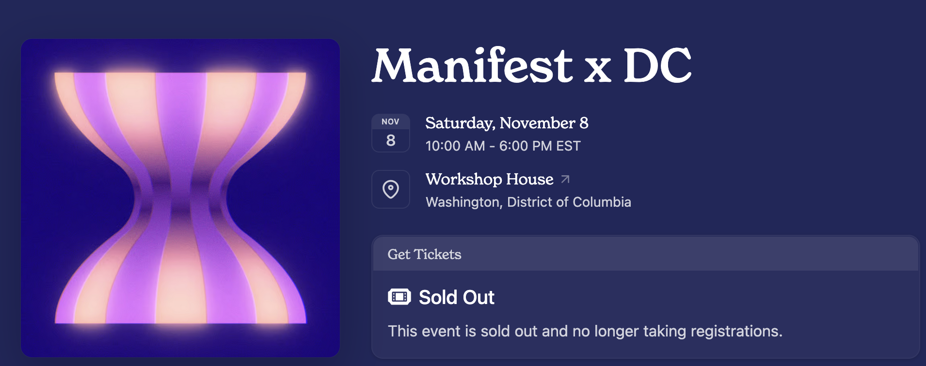Click the Manifest x DC event title
Image resolution: width=926 pixels, height=366 pixels.
pyautogui.click(x=531, y=65)
